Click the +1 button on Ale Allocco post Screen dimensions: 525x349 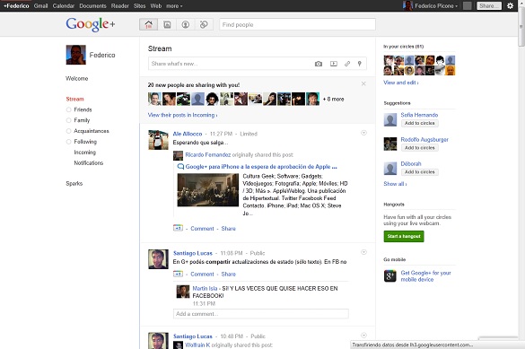pos(178,228)
